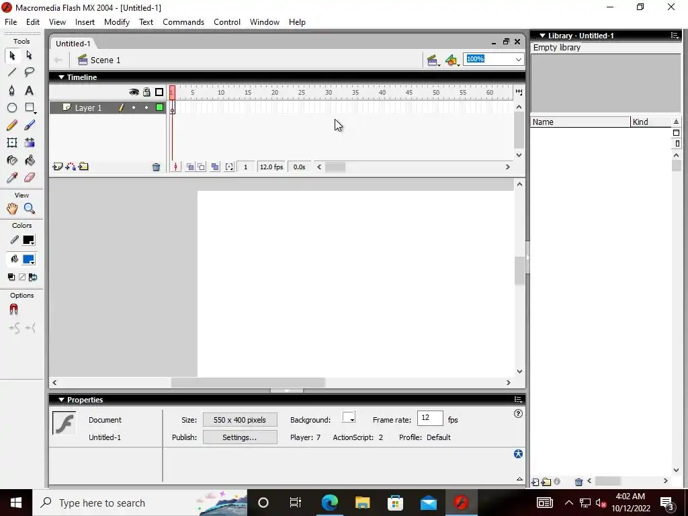Add a motion guide layer
This screenshot has height=516, width=688.
click(70, 167)
